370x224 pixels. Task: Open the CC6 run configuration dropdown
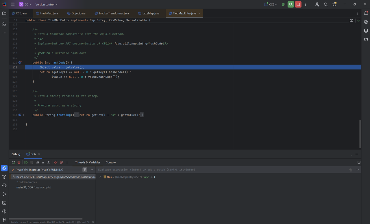271,4
